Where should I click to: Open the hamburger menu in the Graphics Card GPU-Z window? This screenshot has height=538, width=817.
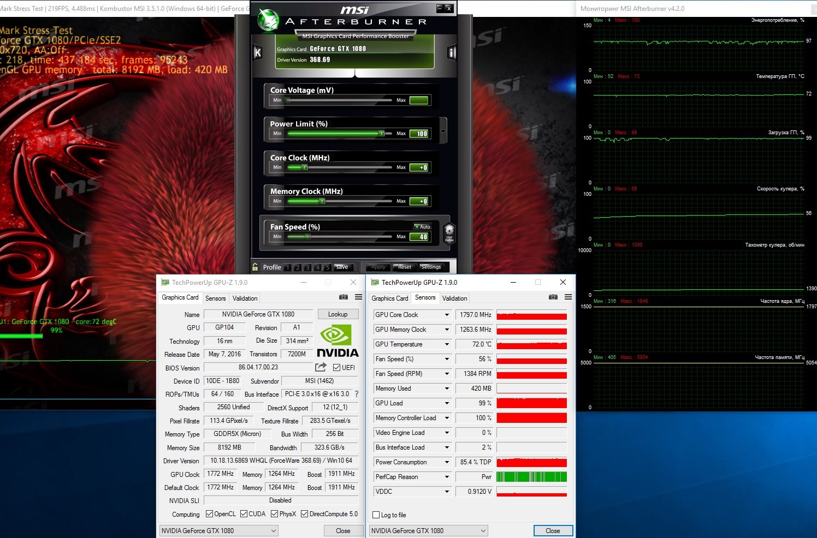point(358,297)
